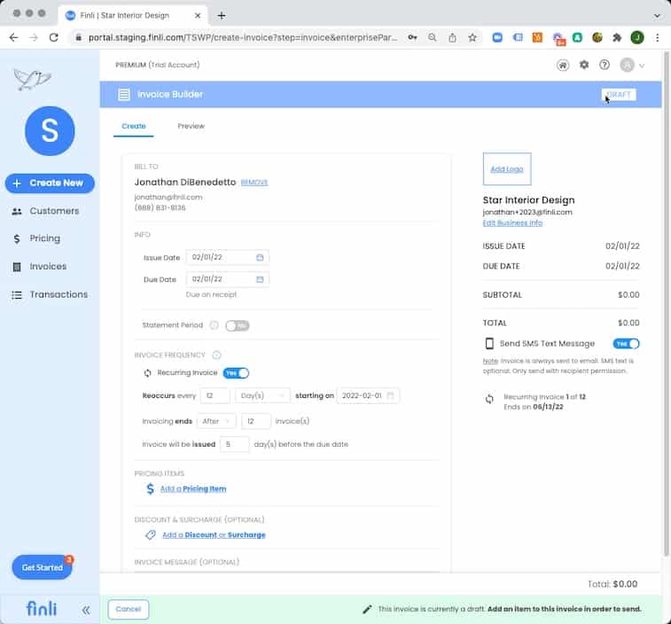Toggle the Statement Period switch

[x=237, y=325]
